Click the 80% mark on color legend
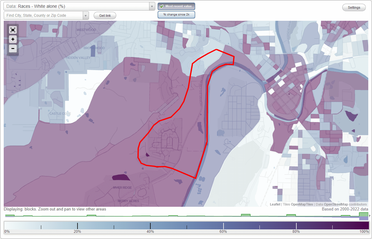Image resolution: width=372 pixels, height=239 pixels. point(296,226)
